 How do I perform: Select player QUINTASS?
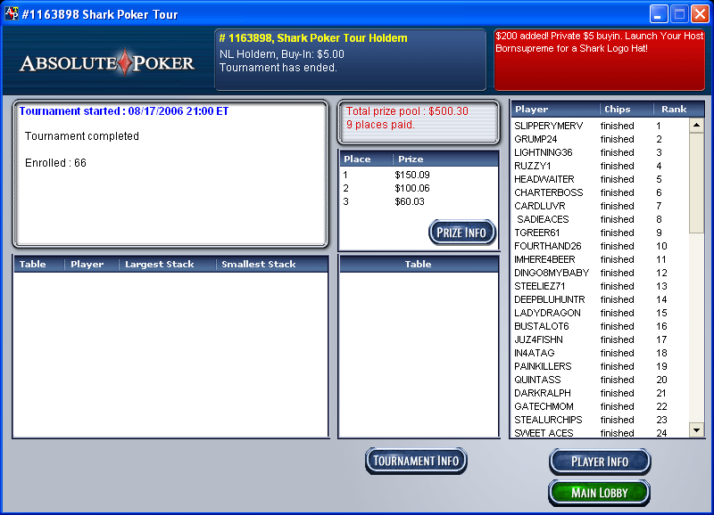[x=600, y=380]
